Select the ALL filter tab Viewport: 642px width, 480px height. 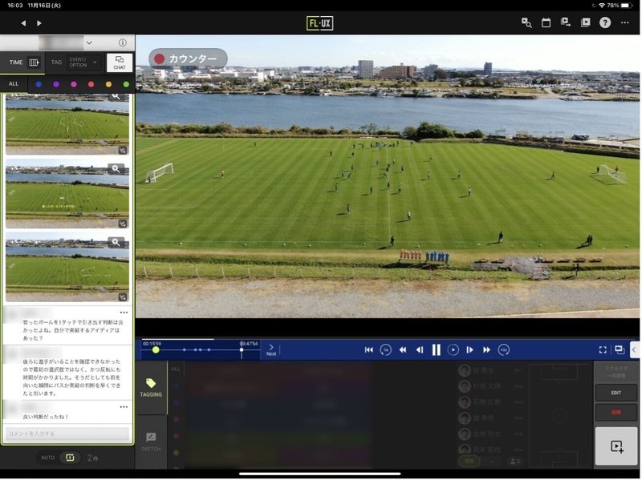pyautogui.click(x=14, y=84)
